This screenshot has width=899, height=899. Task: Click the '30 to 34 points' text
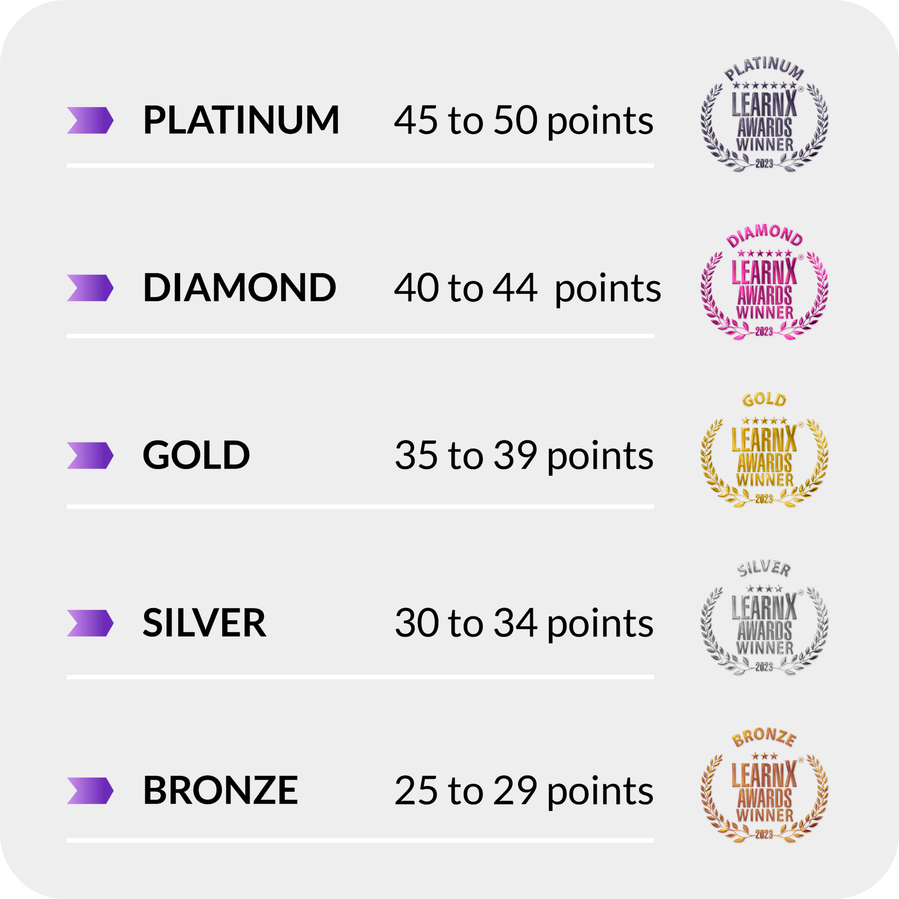coord(524,623)
